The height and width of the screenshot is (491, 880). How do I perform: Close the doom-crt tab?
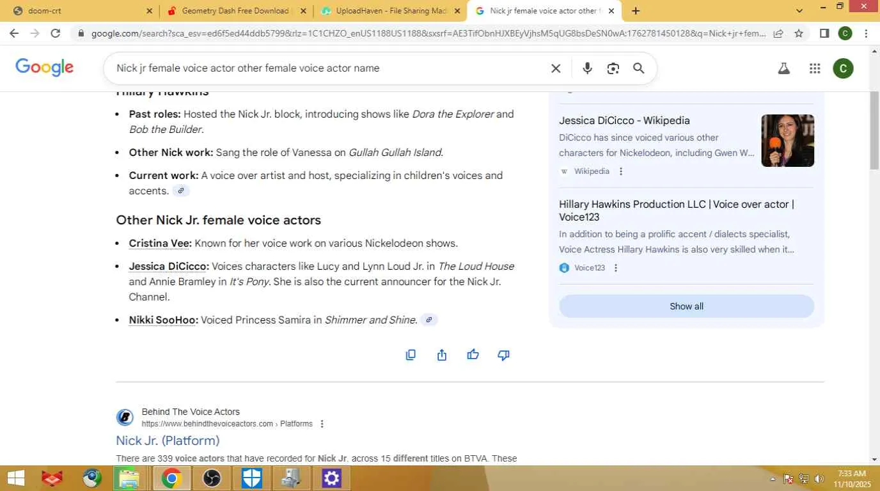(149, 11)
